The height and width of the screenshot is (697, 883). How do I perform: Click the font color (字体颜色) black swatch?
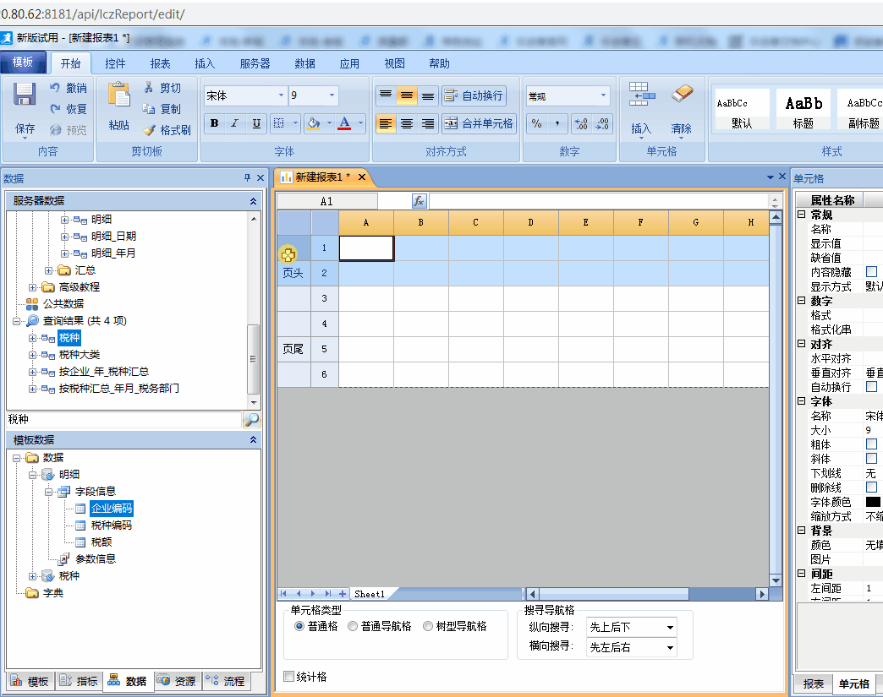(x=873, y=502)
